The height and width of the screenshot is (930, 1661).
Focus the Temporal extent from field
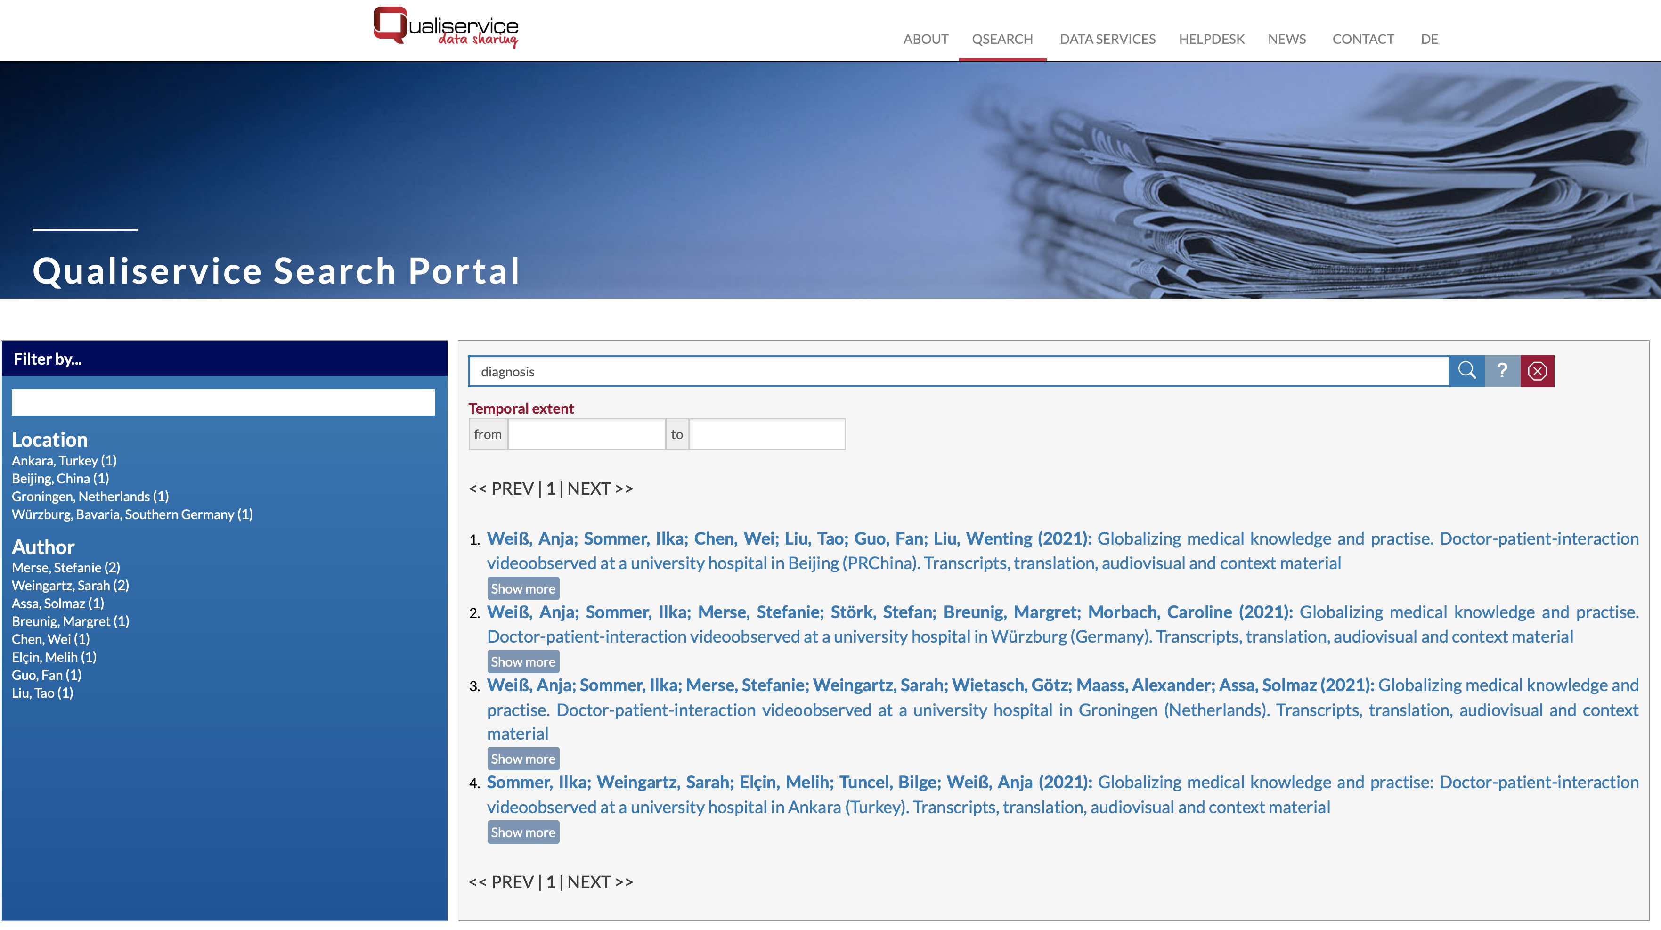(586, 435)
